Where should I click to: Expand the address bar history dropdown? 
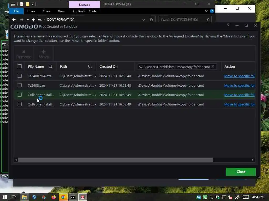coord(144,20)
